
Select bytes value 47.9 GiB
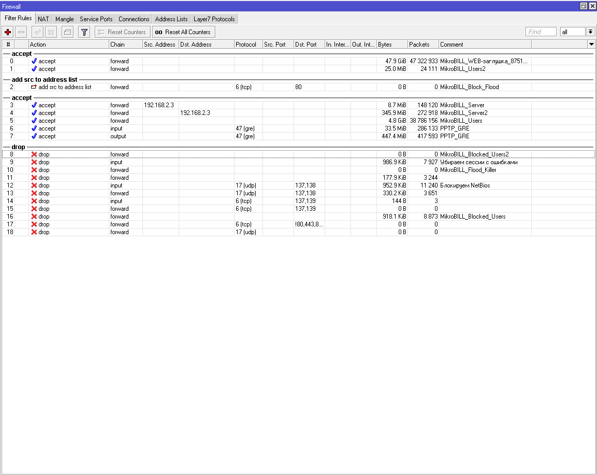[x=396, y=61]
